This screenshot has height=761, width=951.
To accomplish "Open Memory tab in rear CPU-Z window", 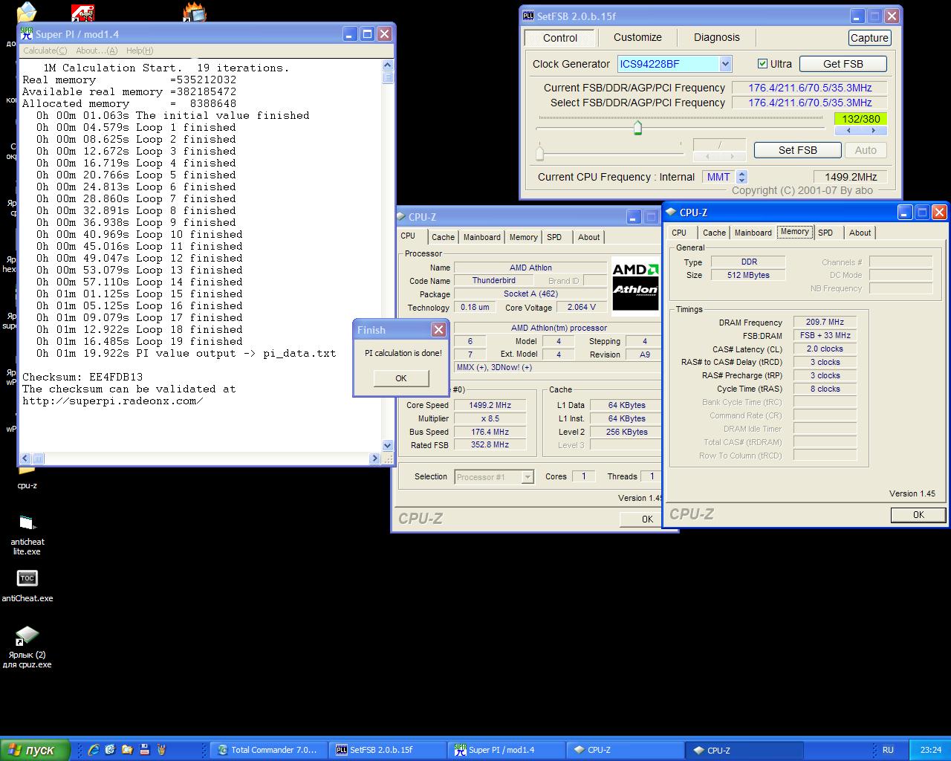I will pos(523,237).
